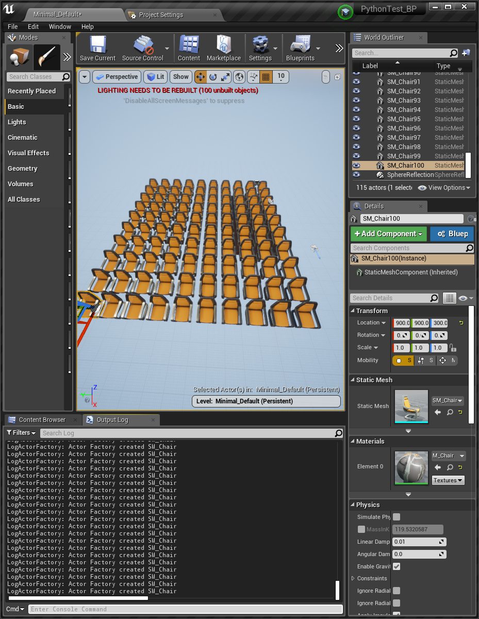Open the Help menu
The width and height of the screenshot is (479, 619).
click(88, 26)
